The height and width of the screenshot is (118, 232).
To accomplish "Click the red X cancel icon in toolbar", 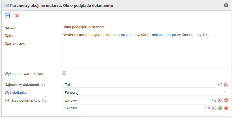I will (x=17, y=16).
